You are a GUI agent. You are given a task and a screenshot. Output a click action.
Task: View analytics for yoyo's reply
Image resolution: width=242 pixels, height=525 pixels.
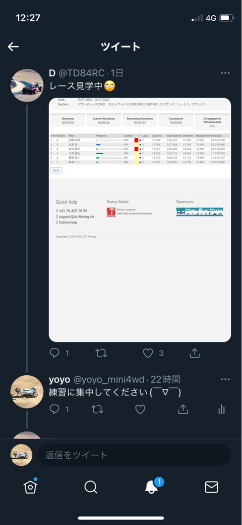(222, 409)
